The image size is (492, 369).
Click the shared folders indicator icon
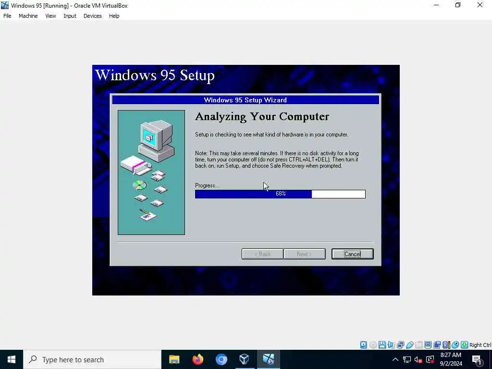pos(418,345)
